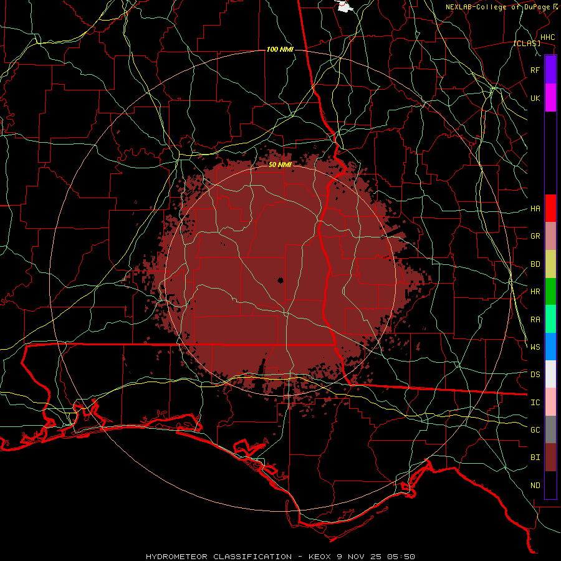Click the BI dark red legend swatch
This screenshot has width=561, height=561.
point(550,458)
